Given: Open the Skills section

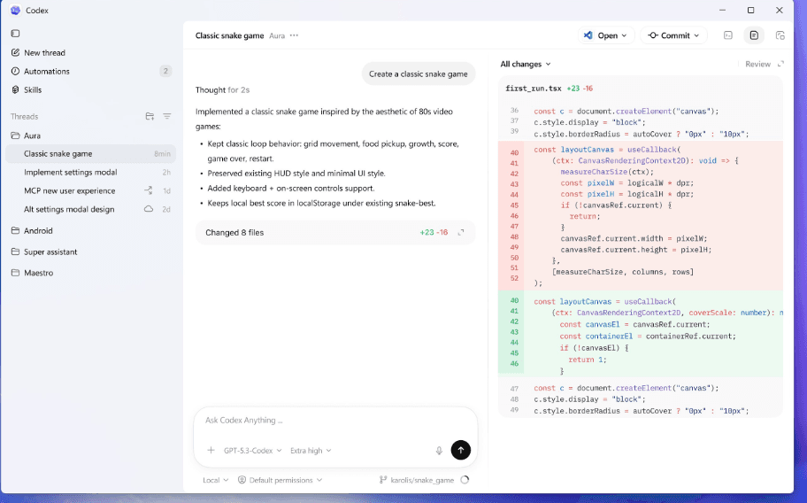Looking at the screenshot, I should coord(27,89).
